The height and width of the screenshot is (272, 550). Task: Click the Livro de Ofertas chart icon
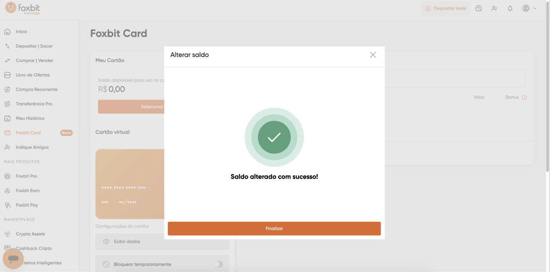pos(7,75)
